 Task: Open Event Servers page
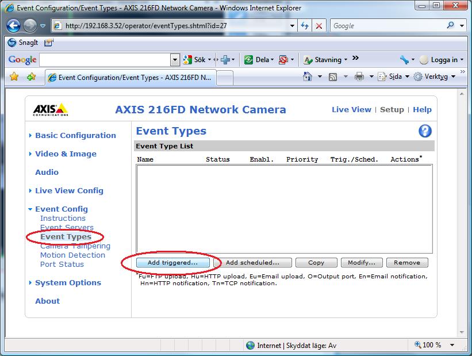67,227
